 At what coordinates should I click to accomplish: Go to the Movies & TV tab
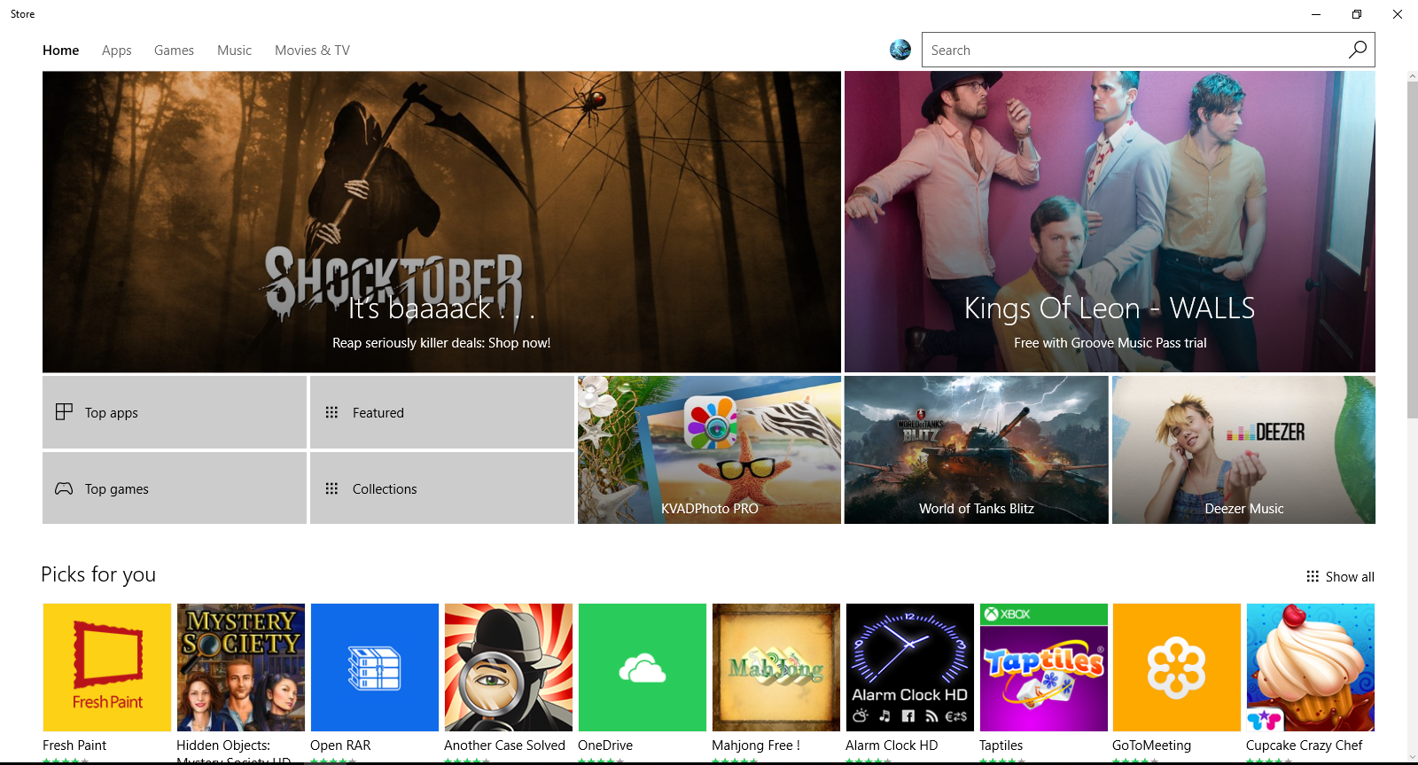point(312,51)
